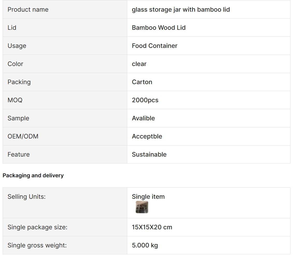
Task: Click the 'OEM/ODM' label cell
Action: click(x=65, y=136)
